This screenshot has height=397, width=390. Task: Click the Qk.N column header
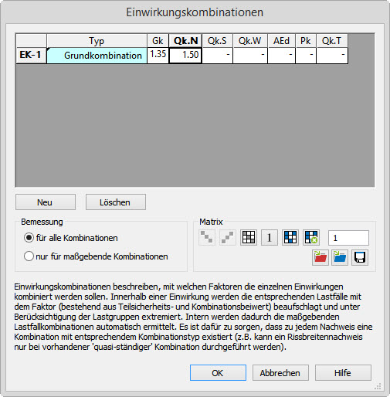(x=185, y=41)
